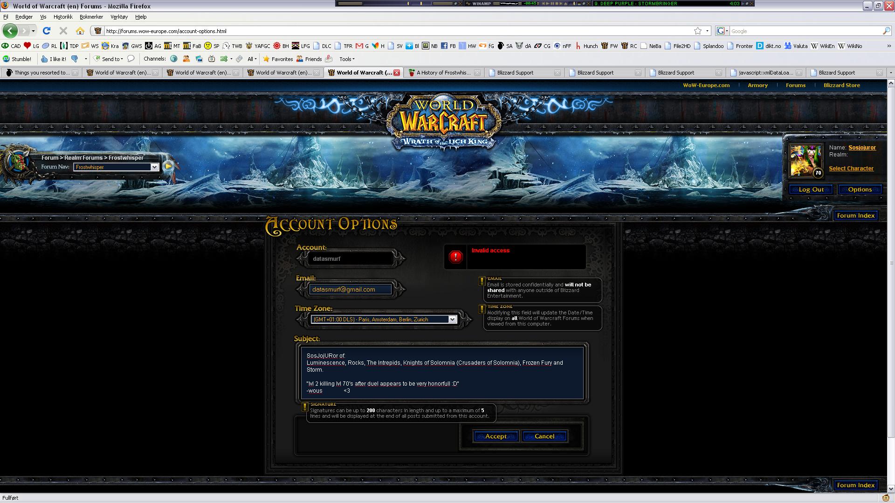This screenshot has height=503, width=895.
Task: Open the Rediger menu
Action: click(x=24, y=17)
